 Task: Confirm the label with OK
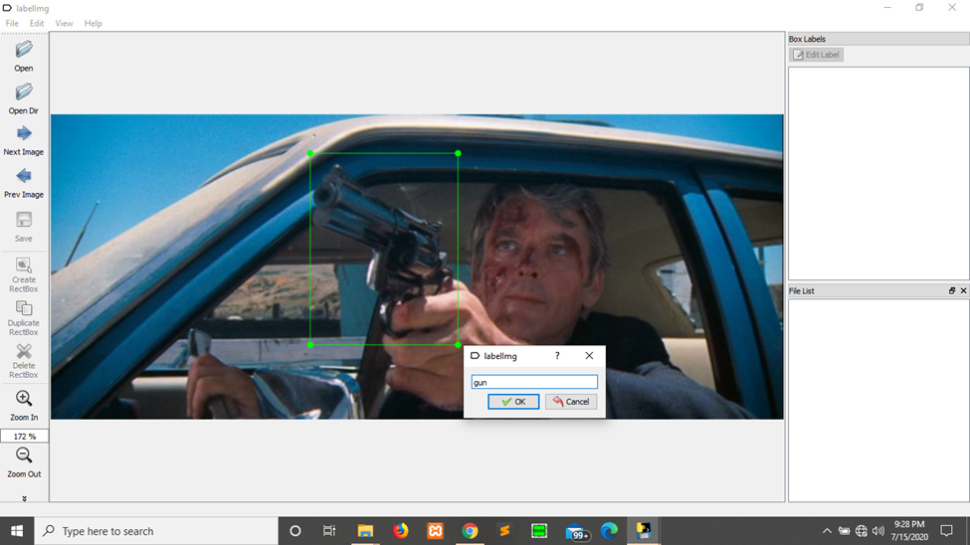click(x=513, y=402)
